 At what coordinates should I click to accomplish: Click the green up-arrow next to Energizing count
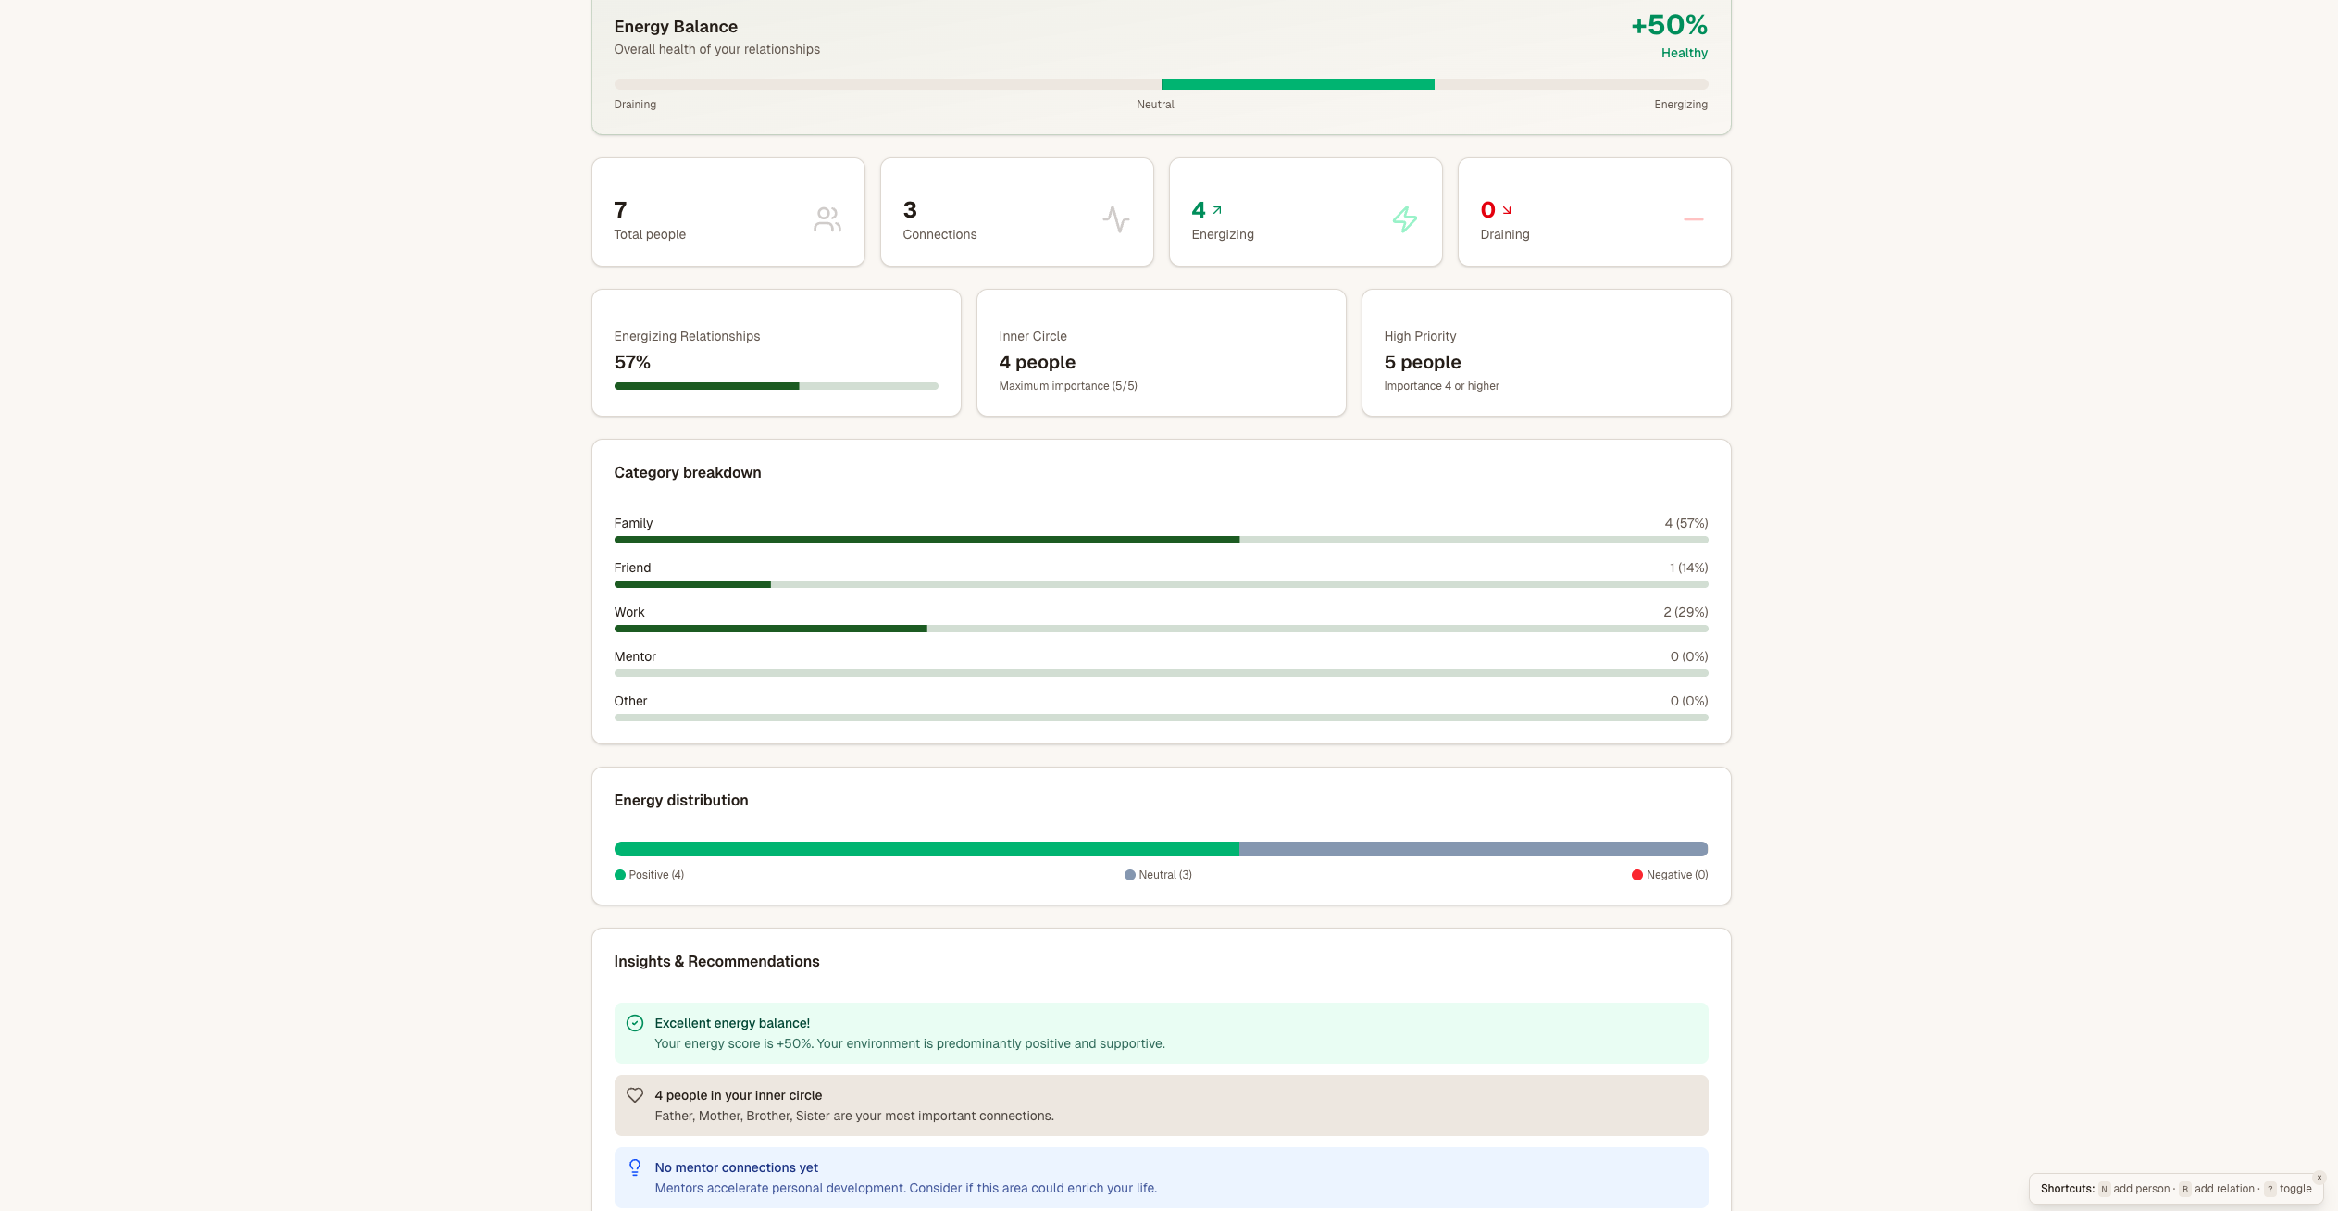[x=1217, y=210]
